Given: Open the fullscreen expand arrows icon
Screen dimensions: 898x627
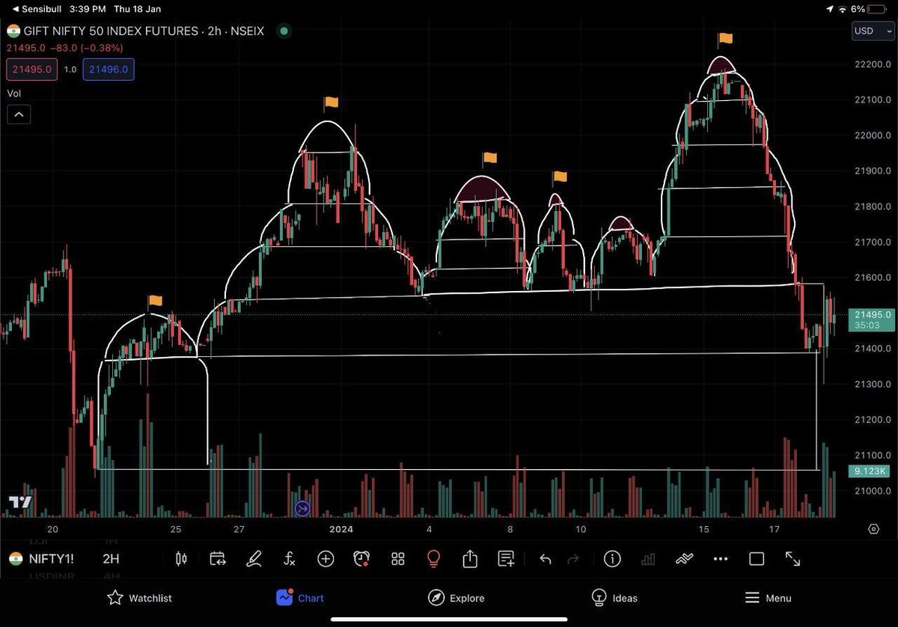Looking at the screenshot, I should 792,559.
